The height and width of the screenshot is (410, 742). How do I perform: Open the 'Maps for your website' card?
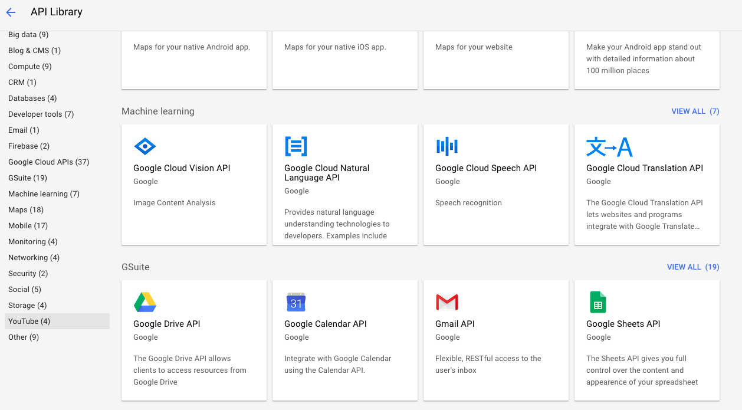click(x=496, y=60)
